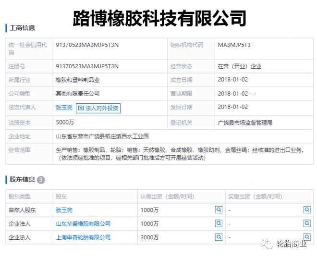Click business term value 2018-01-02 - -
Screen dimensions: 317x258
[237, 94]
